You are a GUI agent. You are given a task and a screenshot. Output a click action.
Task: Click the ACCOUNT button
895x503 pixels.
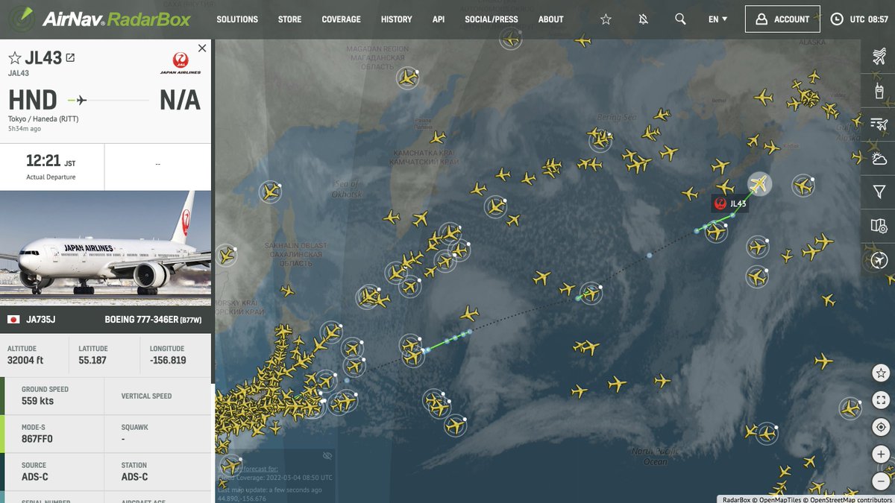point(782,19)
